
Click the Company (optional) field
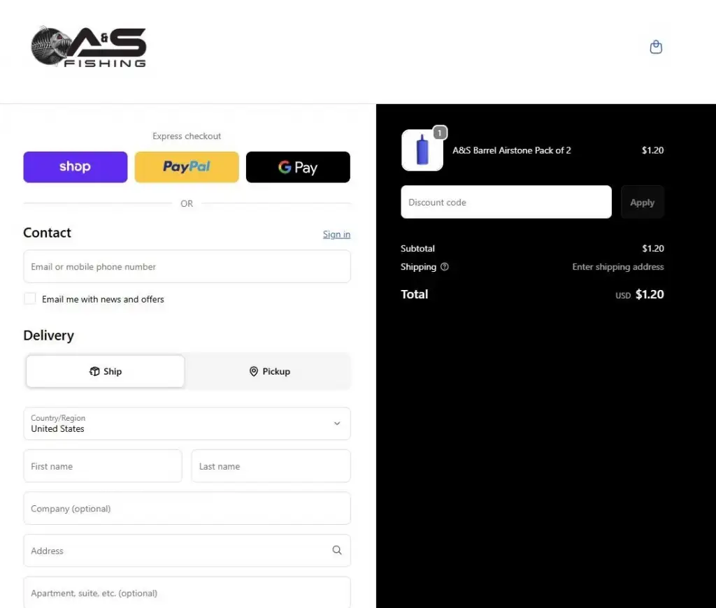(187, 509)
